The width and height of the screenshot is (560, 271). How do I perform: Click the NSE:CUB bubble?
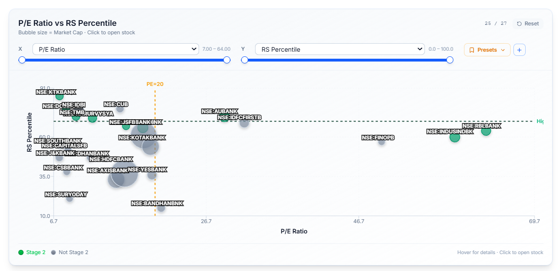point(120,108)
